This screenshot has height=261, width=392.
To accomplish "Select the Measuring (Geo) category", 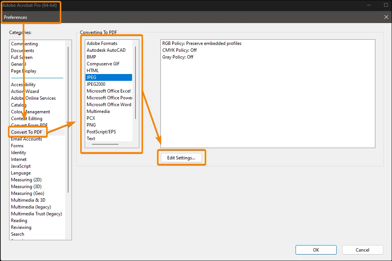I will 28,193.
